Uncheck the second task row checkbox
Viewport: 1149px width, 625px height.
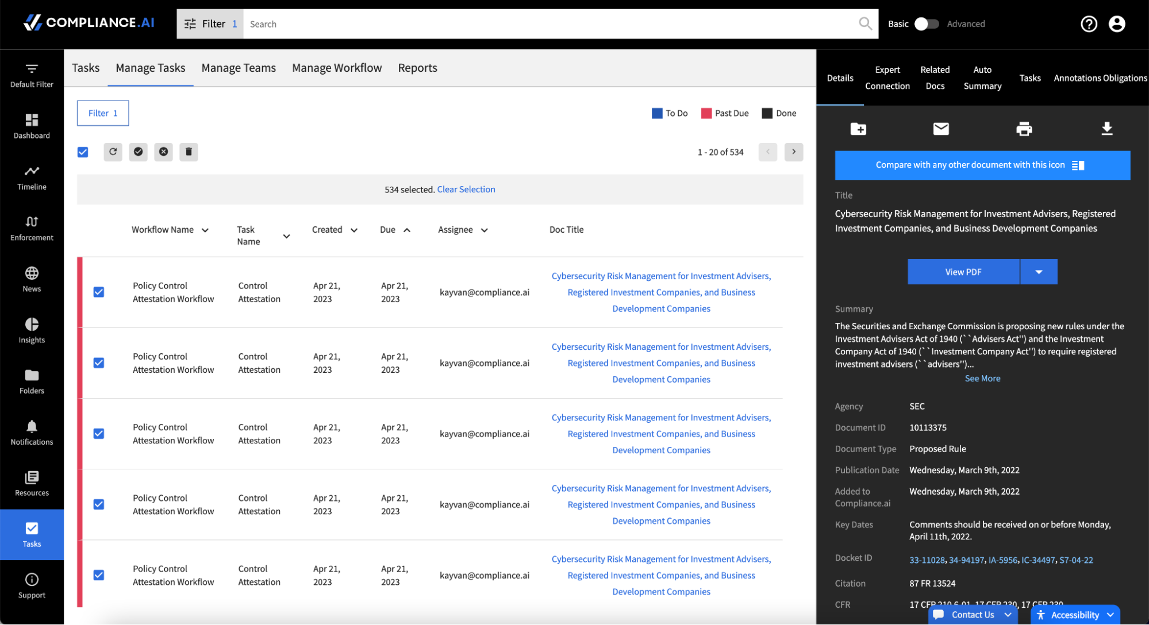coord(99,362)
